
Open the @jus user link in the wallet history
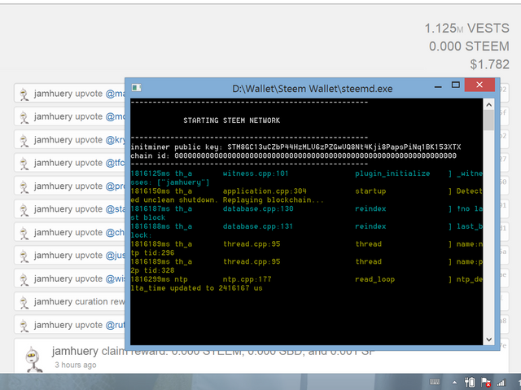point(116,255)
